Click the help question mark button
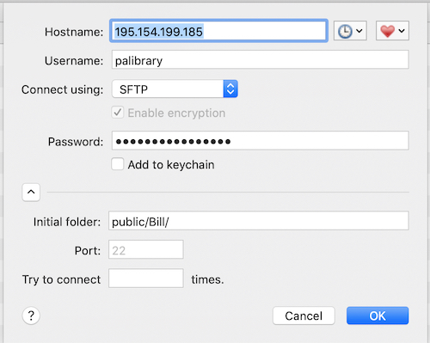430x343 pixels. 31,315
